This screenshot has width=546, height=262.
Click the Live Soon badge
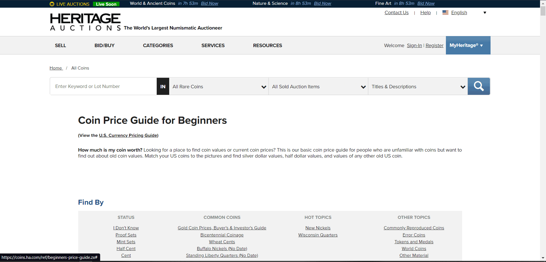(106, 4)
